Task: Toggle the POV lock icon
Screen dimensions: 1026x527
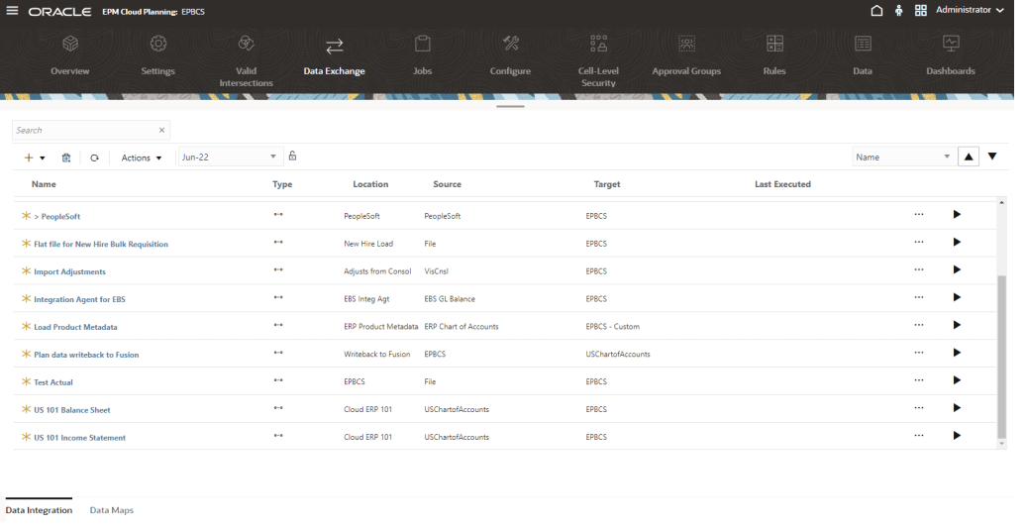Action: coord(292,156)
